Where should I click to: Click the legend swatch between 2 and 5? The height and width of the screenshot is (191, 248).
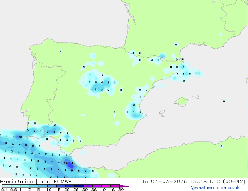click(x=34, y=186)
